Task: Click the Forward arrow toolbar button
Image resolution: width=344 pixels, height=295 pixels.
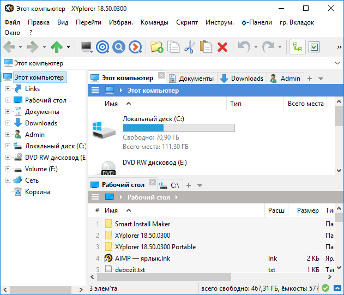Action: click(x=33, y=47)
